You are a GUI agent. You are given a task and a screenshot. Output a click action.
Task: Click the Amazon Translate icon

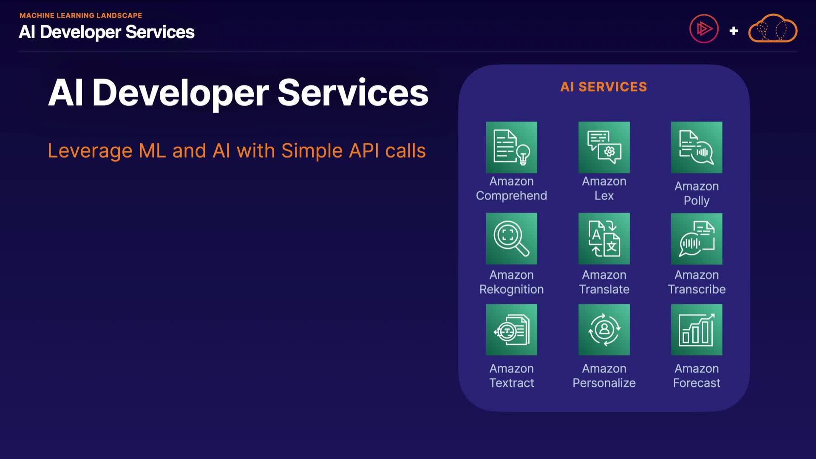(x=604, y=238)
